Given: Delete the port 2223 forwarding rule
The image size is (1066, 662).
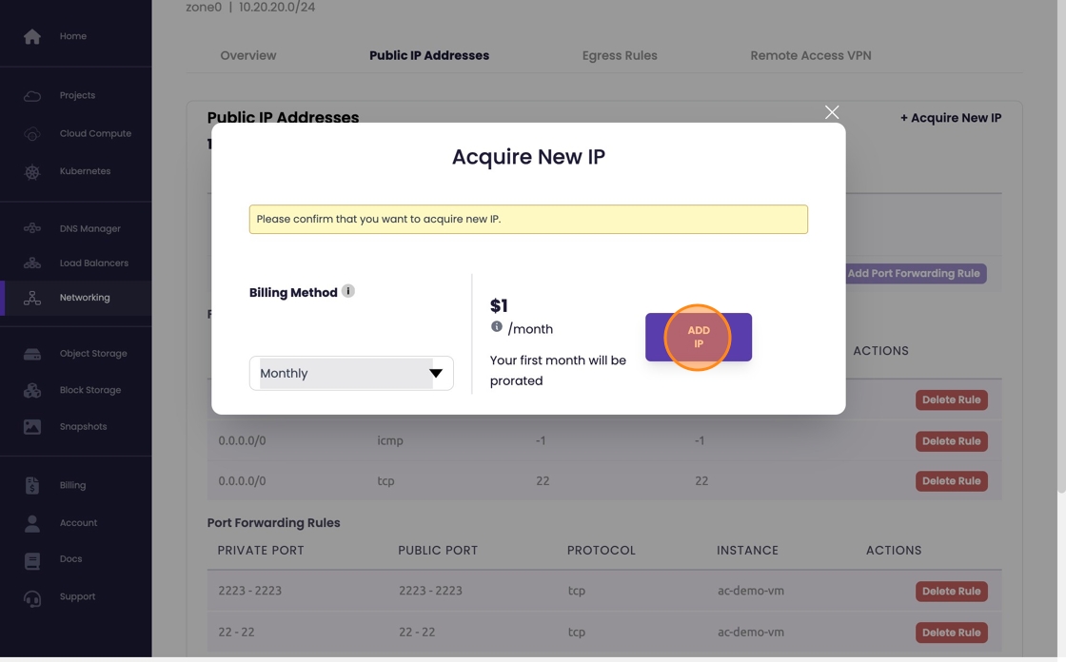Looking at the screenshot, I should tap(951, 592).
